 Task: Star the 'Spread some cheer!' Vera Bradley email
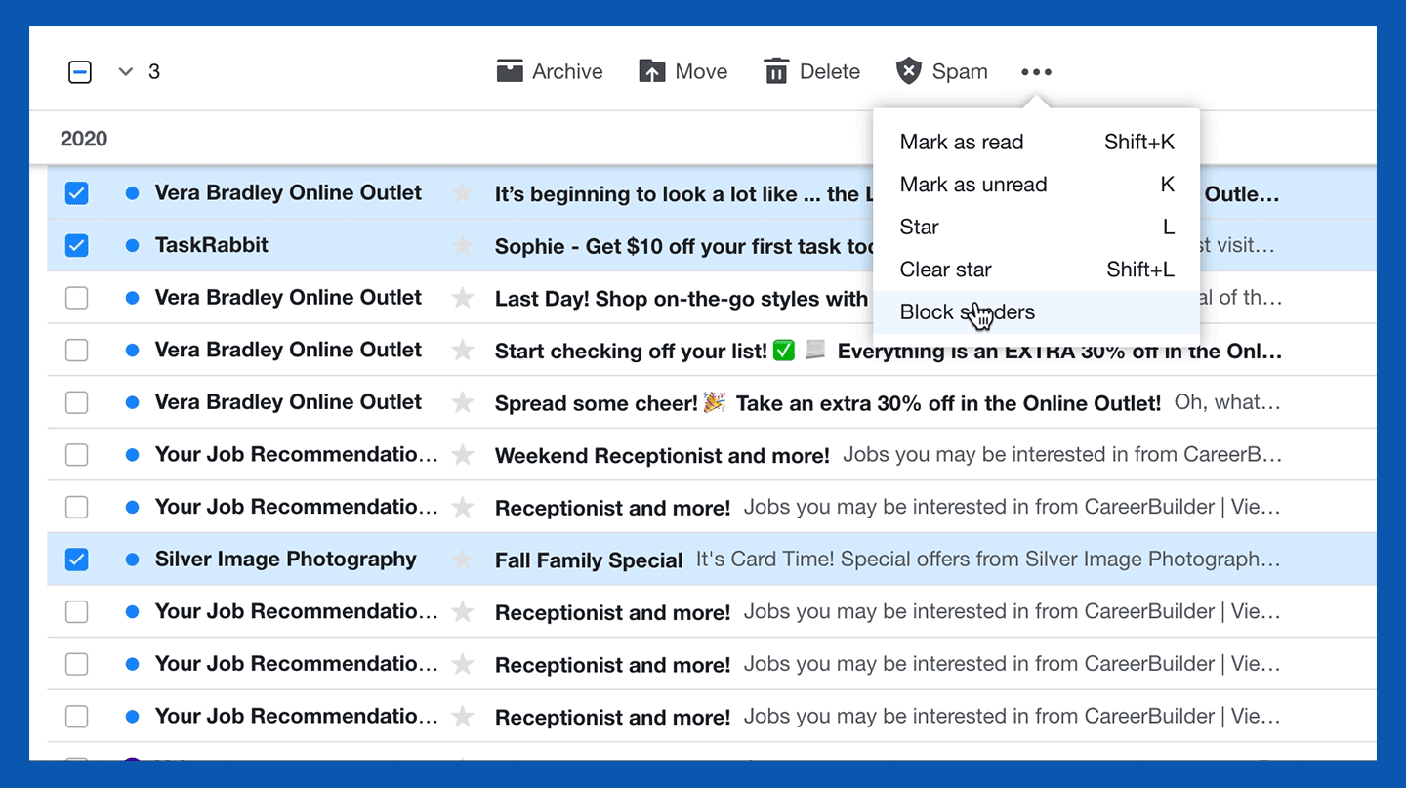point(461,401)
